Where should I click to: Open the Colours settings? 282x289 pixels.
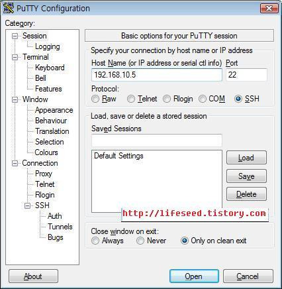pyautogui.click(x=46, y=152)
